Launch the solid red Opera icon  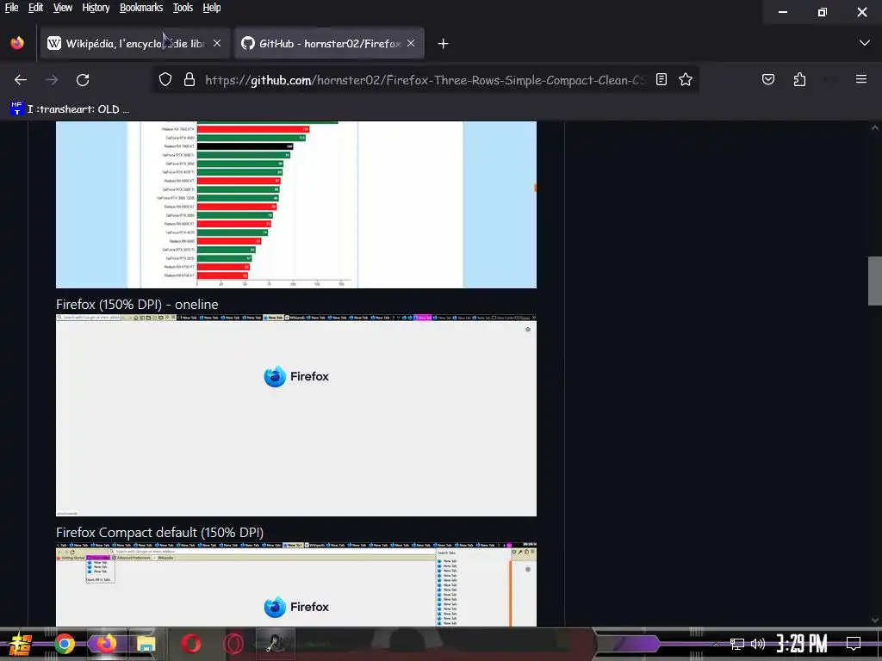190,644
